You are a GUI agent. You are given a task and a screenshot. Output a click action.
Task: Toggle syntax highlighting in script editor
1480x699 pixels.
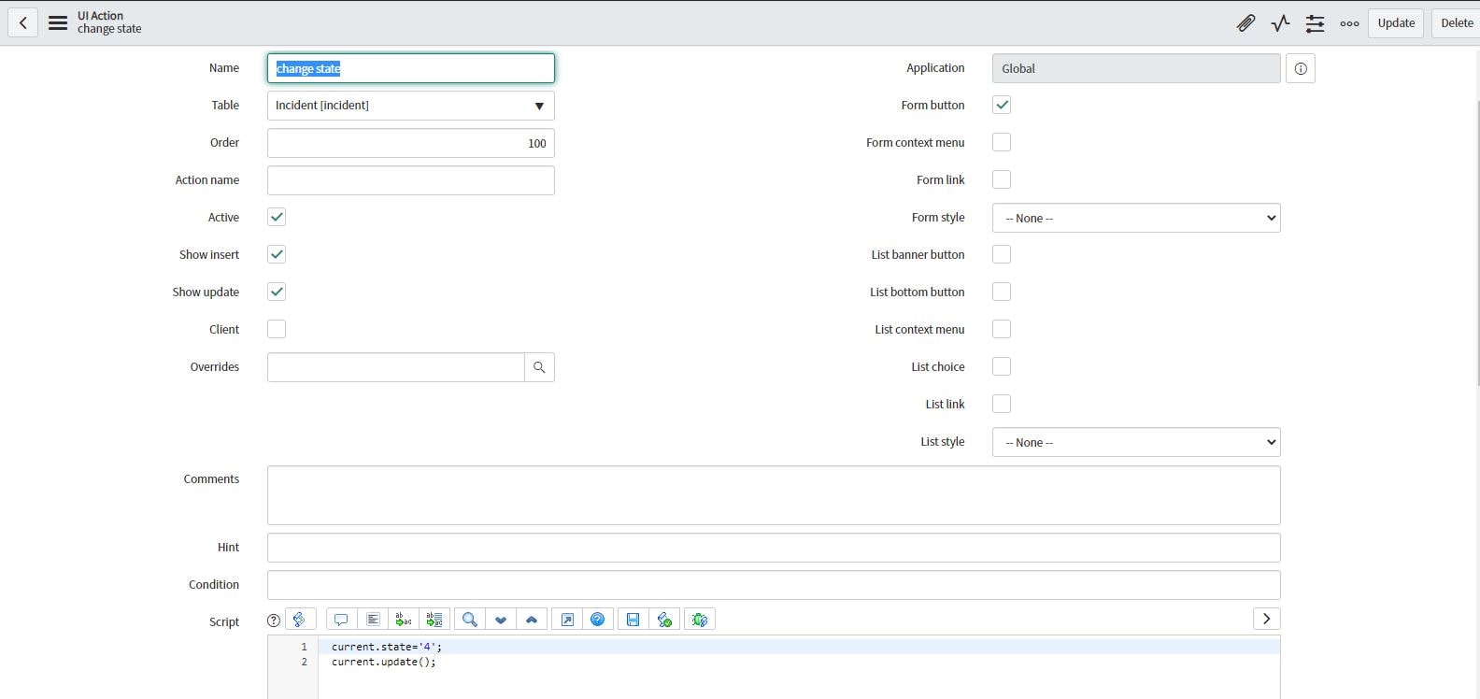click(300, 620)
